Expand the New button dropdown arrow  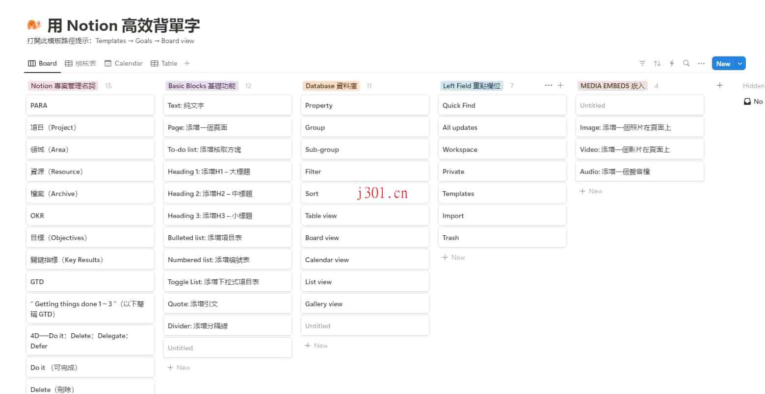tap(740, 63)
